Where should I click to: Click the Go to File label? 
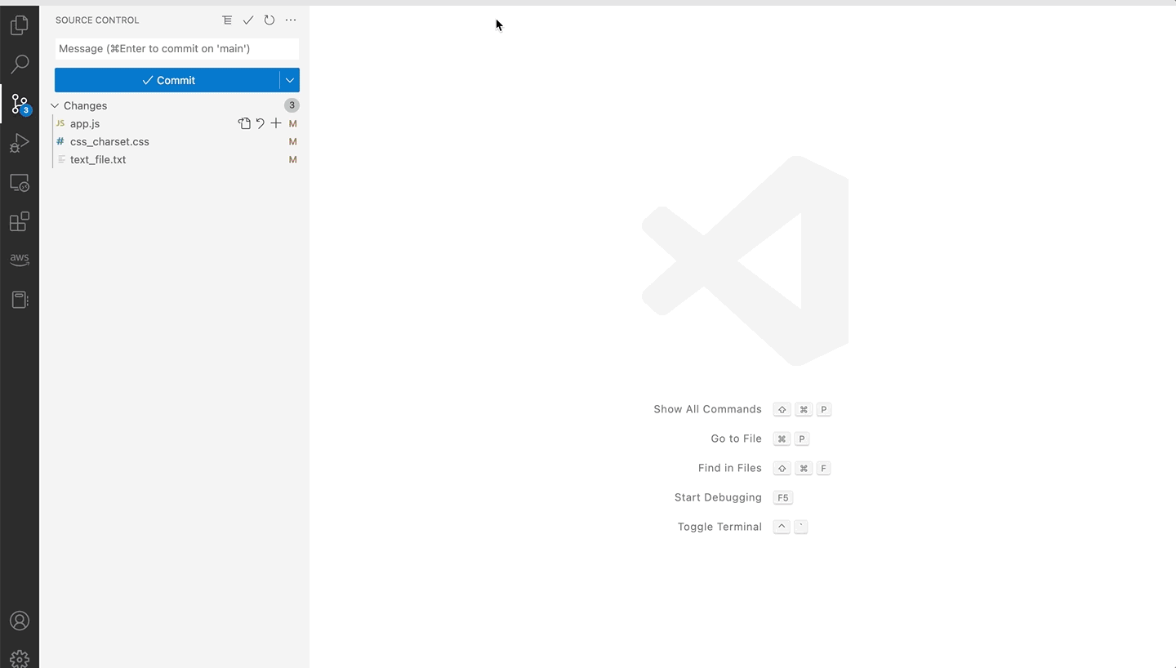click(x=736, y=439)
